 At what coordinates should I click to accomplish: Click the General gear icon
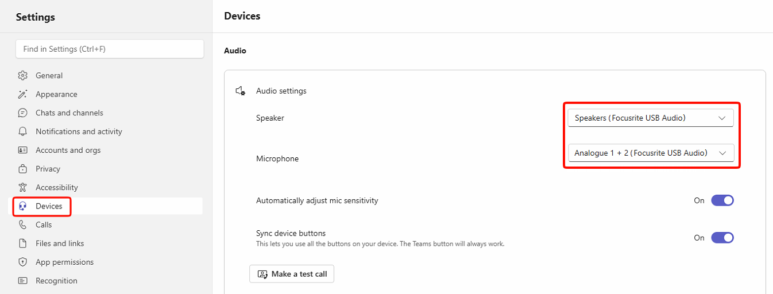pyautogui.click(x=23, y=76)
